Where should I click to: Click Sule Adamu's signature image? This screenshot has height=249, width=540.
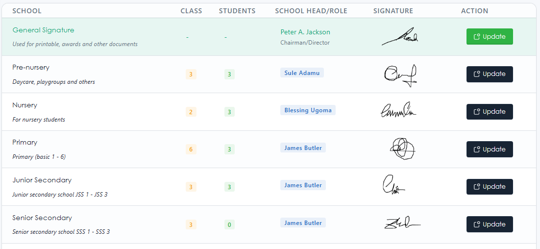point(400,75)
